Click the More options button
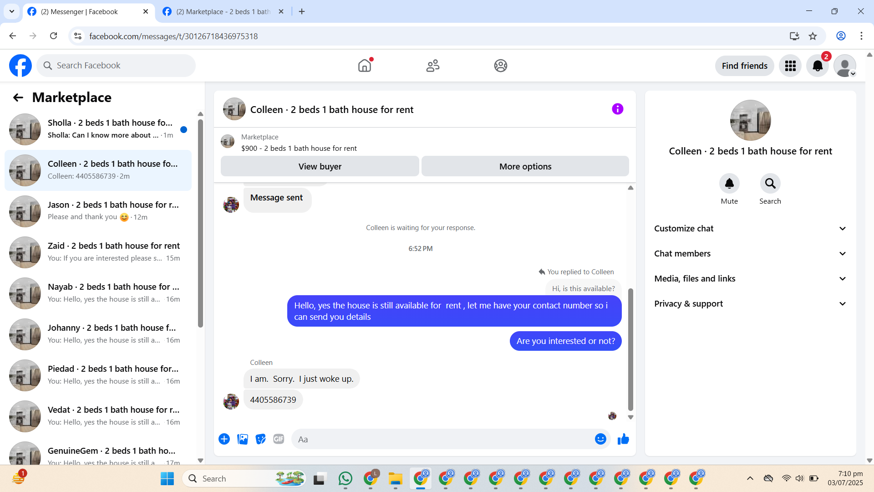The image size is (874, 492). [525, 167]
